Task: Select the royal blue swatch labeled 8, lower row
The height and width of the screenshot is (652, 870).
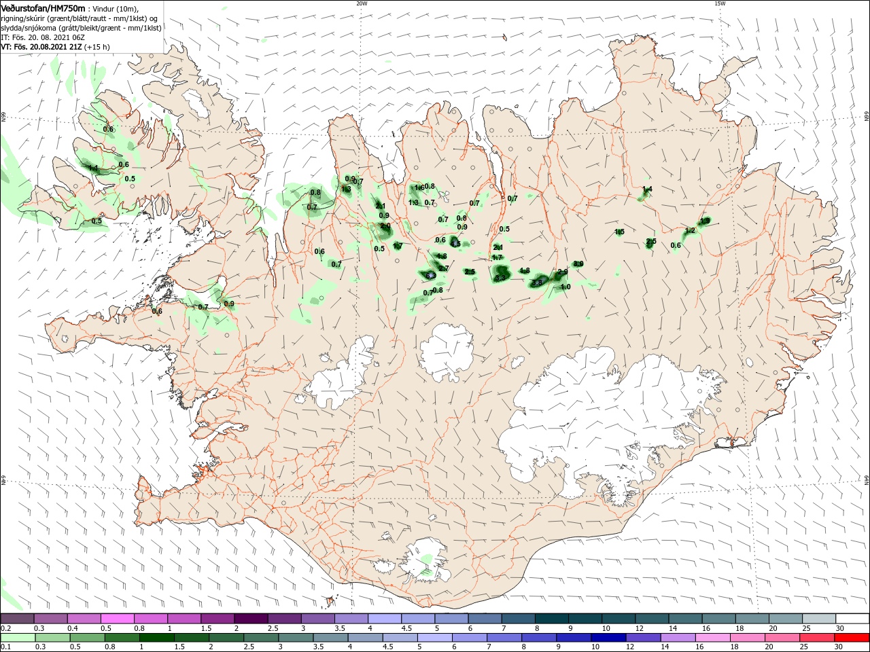Action: [x=538, y=638]
